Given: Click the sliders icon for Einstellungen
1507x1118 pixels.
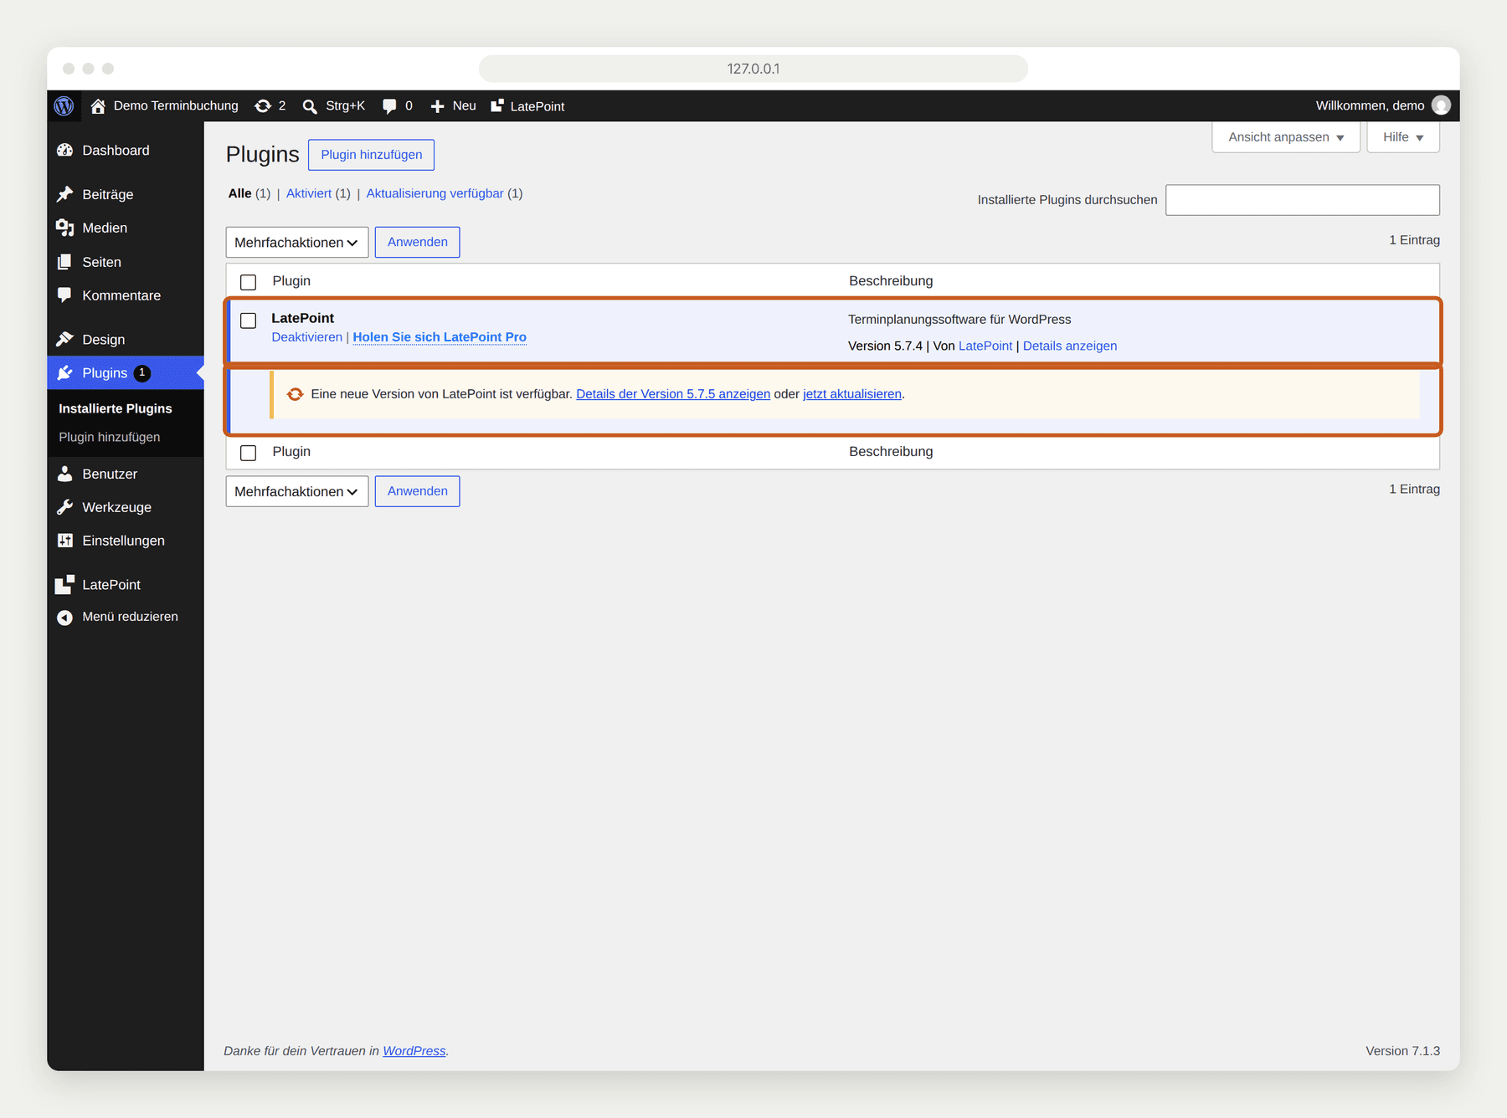Looking at the screenshot, I should pyautogui.click(x=65, y=541).
